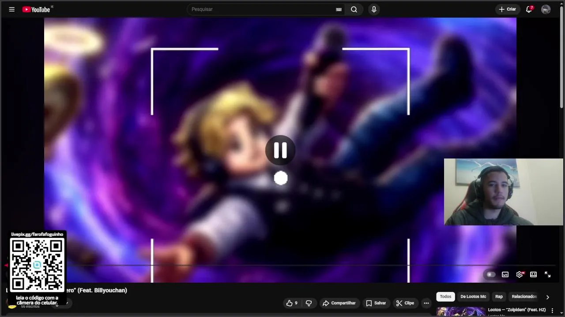
Task: Select the De Lootos Mc filter chip
Action: point(473,297)
